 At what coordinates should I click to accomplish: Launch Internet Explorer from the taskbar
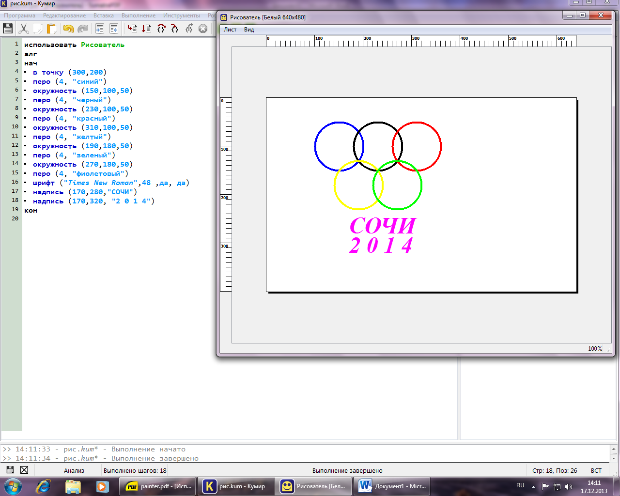(43, 486)
